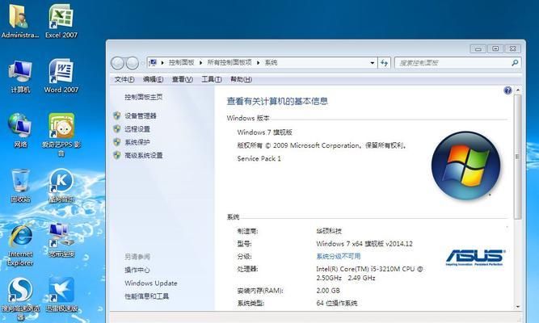
Task: Click 所有控制面板项 breadcrumb
Action: click(229, 62)
